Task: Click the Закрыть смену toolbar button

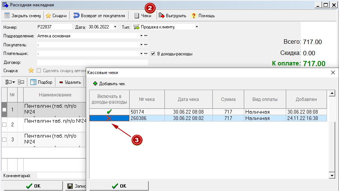Action: click(x=22, y=16)
